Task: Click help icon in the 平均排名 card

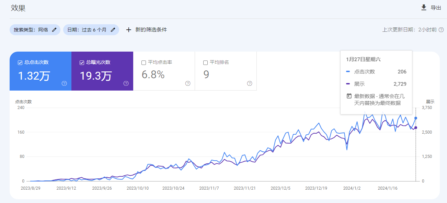Action: pyautogui.click(x=250, y=83)
